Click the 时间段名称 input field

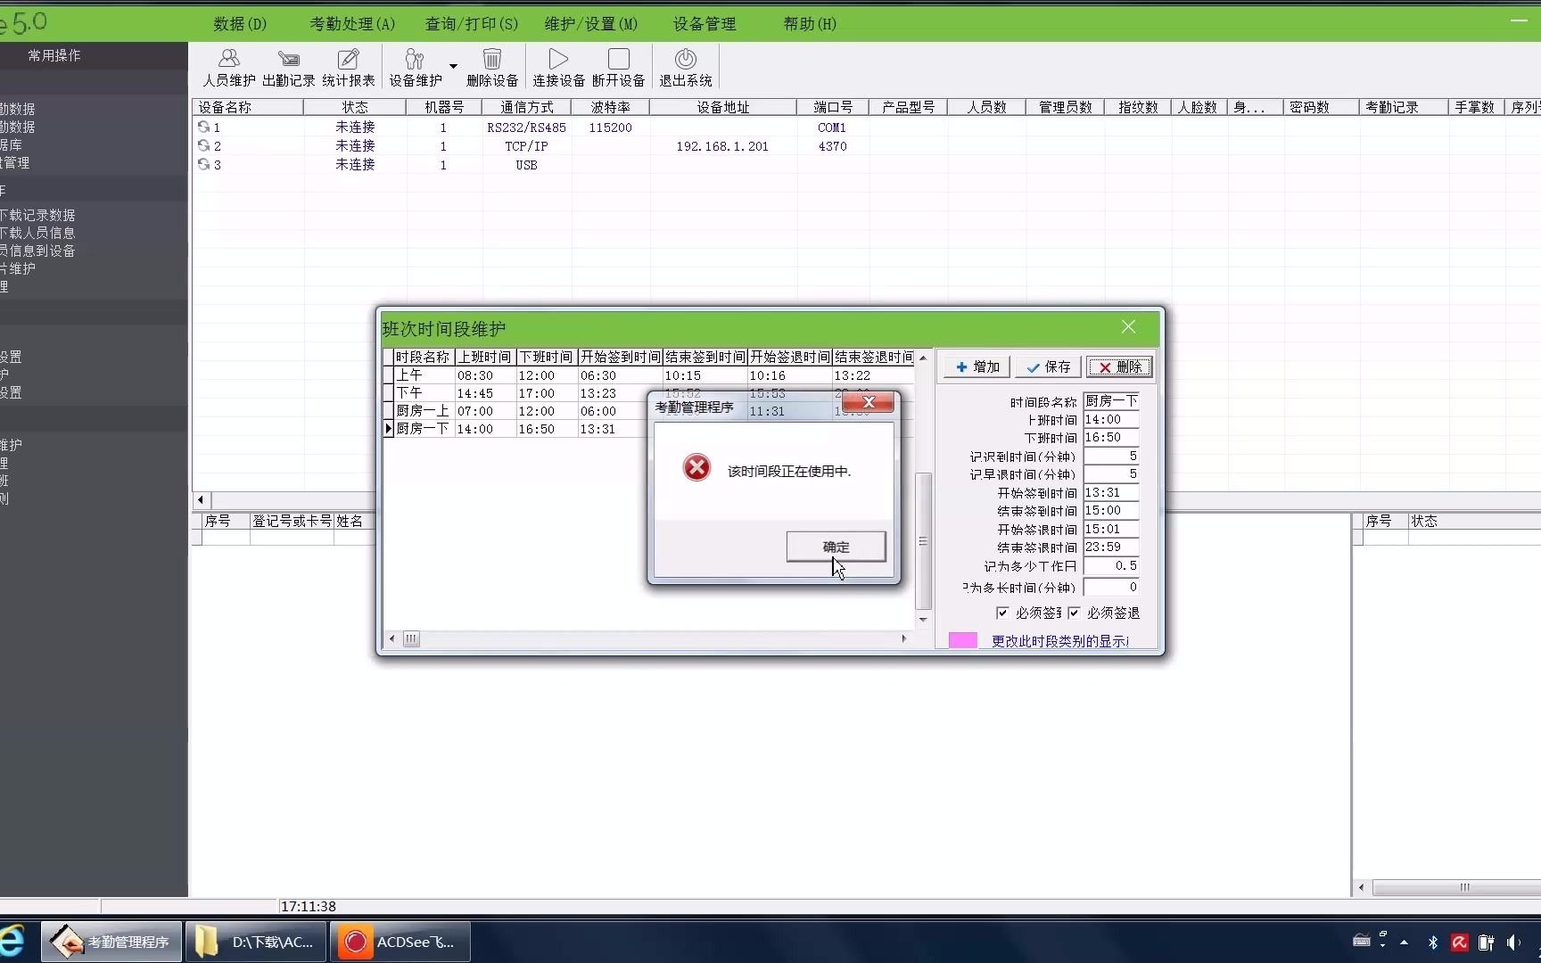click(1111, 401)
